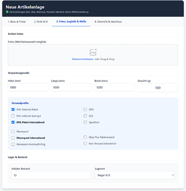Select the GLS shipping checkbox
The width and height of the screenshot is (186, 191).
(x=85, y=116)
